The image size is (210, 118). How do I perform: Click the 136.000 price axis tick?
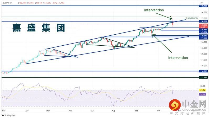tap(203, 42)
